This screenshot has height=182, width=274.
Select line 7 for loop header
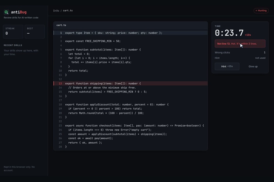(x=131, y=58)
